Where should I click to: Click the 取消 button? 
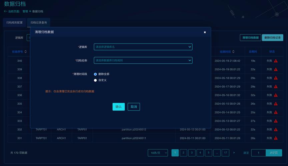click(134, 107)
